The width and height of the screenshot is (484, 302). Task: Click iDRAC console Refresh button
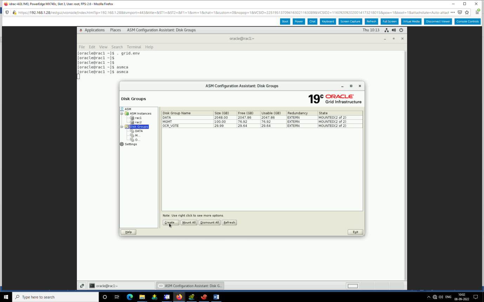pyautogui.click(x=371, y=21)
